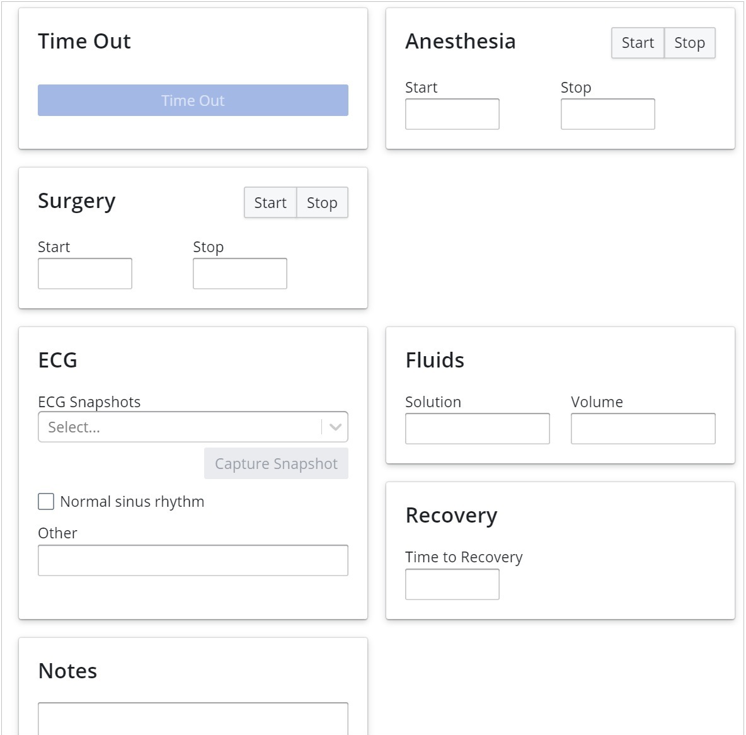746x735 pixels.
Task: Click the Capture Snapshot button
Action: click(276, 463)
